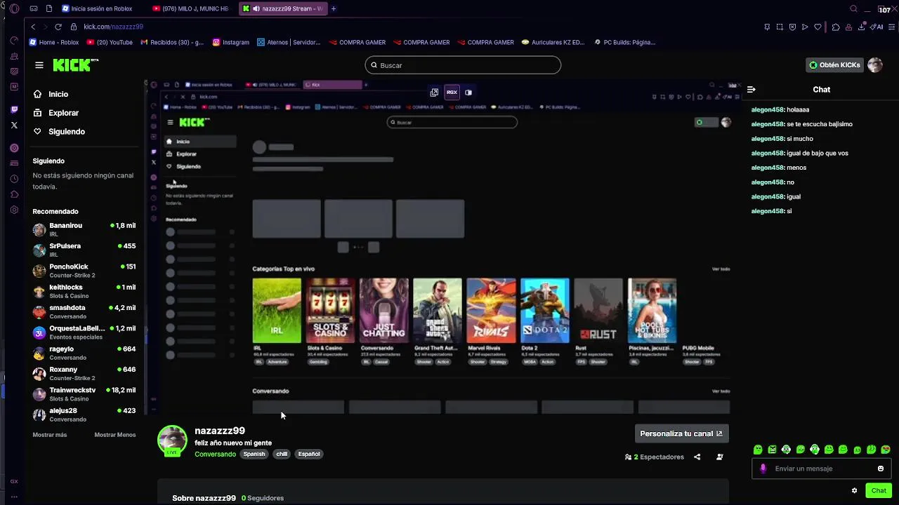The height and width of the screenshot is (505, 899).
Task: Open the Instagram bookmark
Action: click(x=231, y=42)
